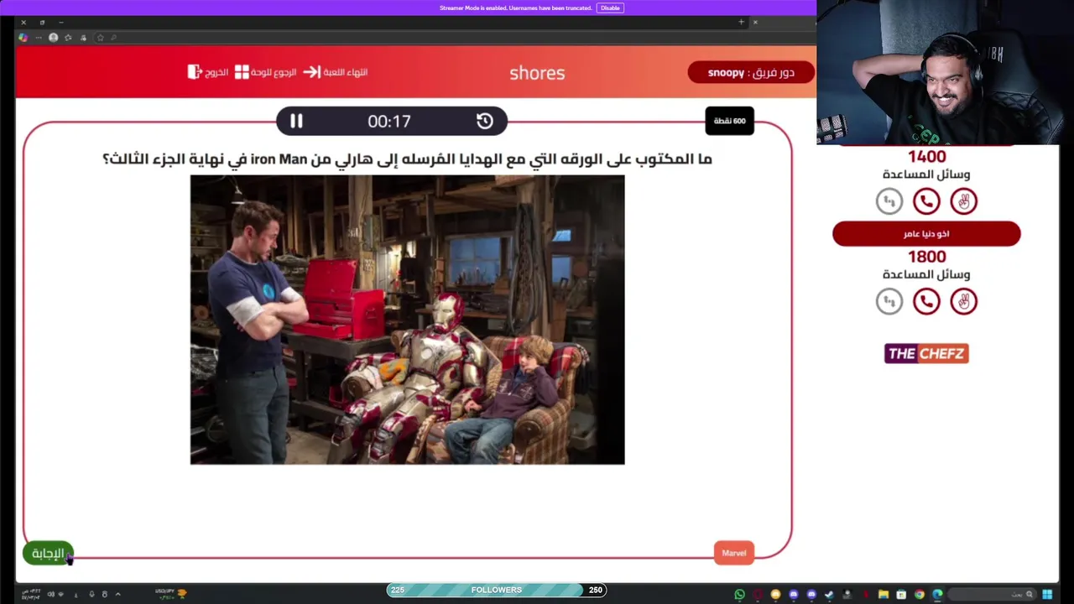The image size is (1074, 604).
Task: Open Steam from the taskbar
Action: 829,595
